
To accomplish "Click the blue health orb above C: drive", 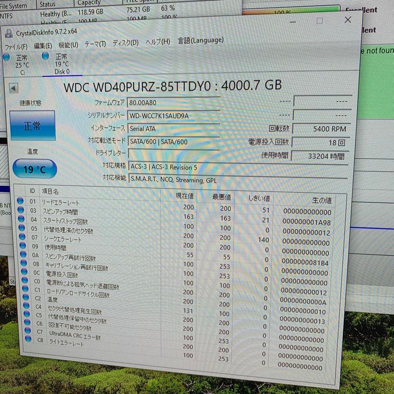I will coord(6,57).
